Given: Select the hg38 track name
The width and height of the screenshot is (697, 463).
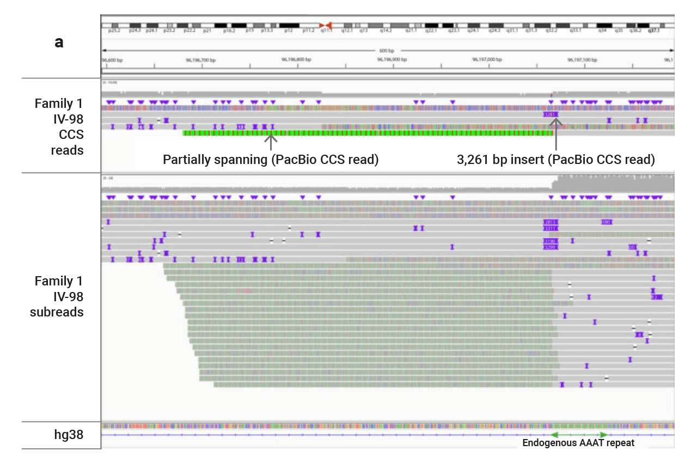Looking at the screenshot, I should pyautogui.click(x=69, y=435).
